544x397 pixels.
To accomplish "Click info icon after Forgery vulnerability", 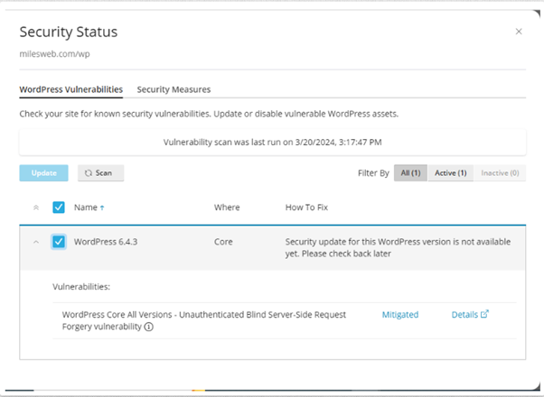I will tap(148, 327).
